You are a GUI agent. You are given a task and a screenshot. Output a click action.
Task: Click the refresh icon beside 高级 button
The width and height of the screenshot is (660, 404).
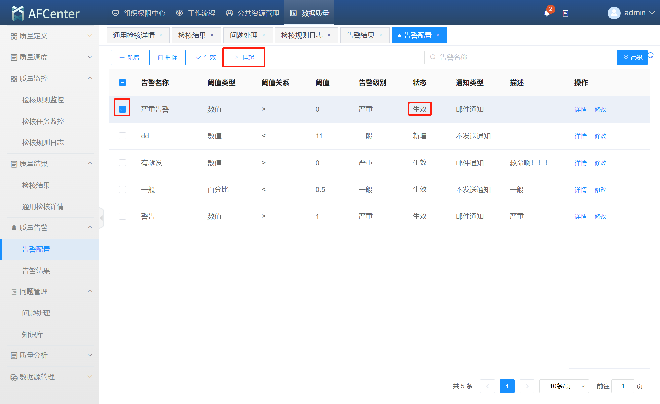pyautogui.click(x=651, y=55)
